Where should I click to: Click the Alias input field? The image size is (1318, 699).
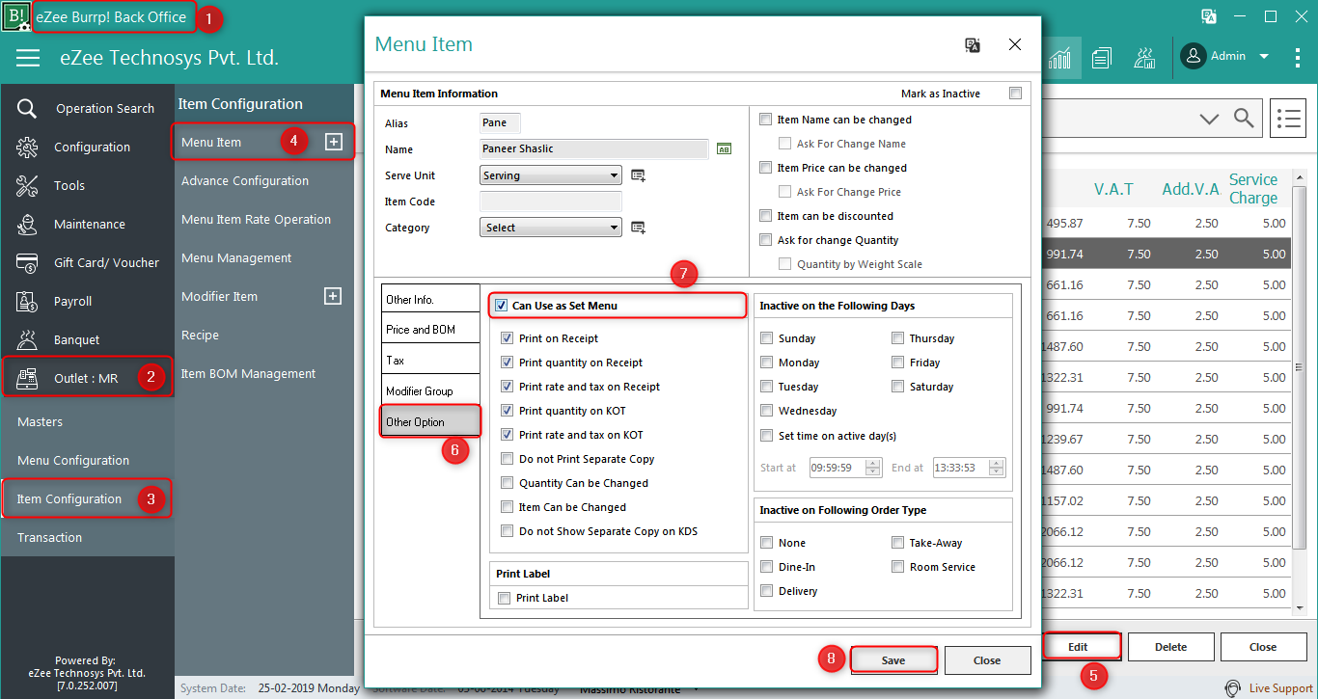500,122
